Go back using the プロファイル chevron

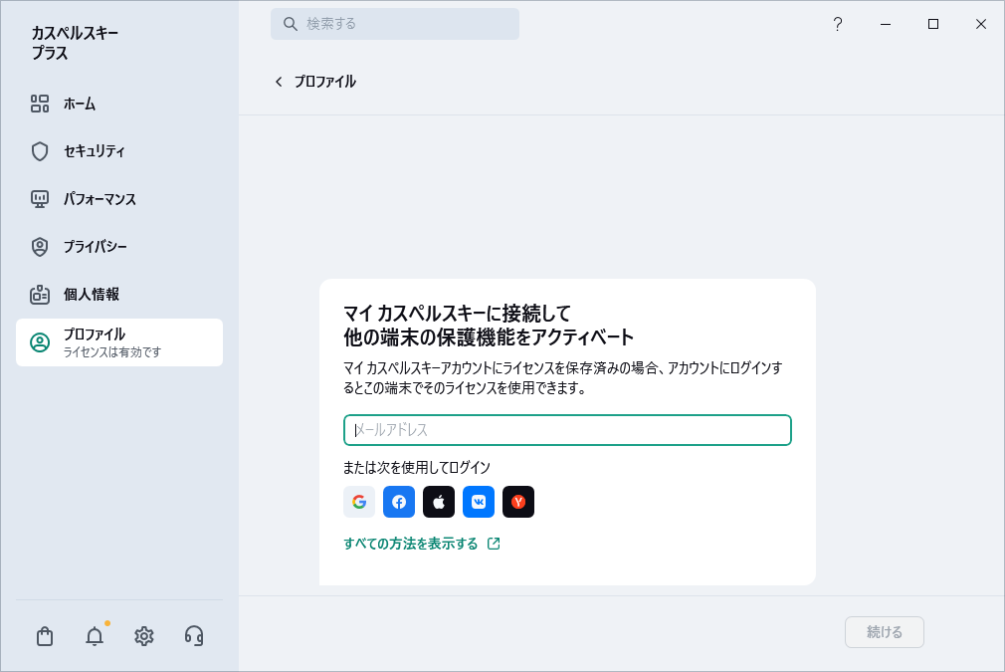(x=279, y=82)
